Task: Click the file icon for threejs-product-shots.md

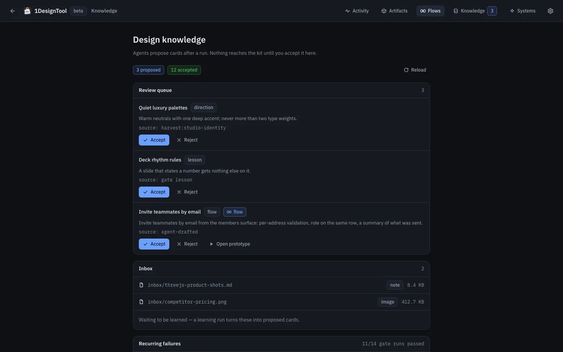Action: pos(142,285)
